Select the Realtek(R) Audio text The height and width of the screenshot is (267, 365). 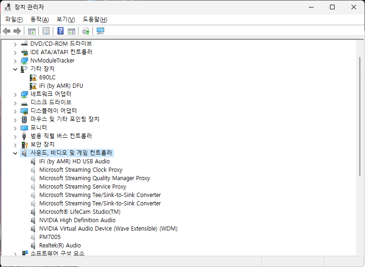(x=60, y=246)
